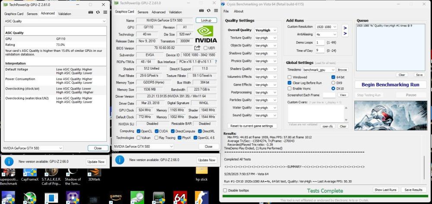Image resolution: width=432 pixels, height=204 pixels.
Task: Open Overall Quality dropdown
Action: 266,30
